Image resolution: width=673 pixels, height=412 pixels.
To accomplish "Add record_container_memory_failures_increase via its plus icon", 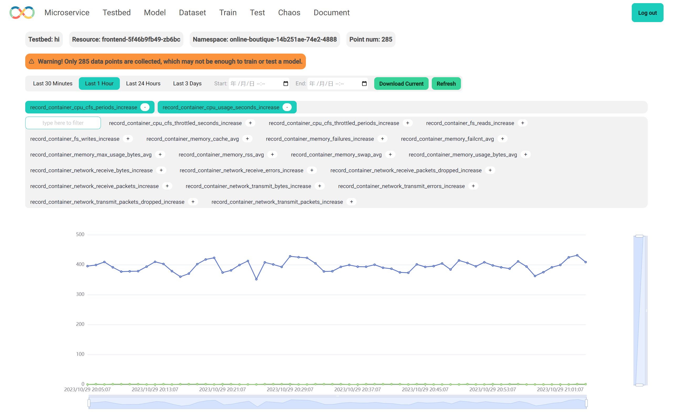I will coord(382,139).
